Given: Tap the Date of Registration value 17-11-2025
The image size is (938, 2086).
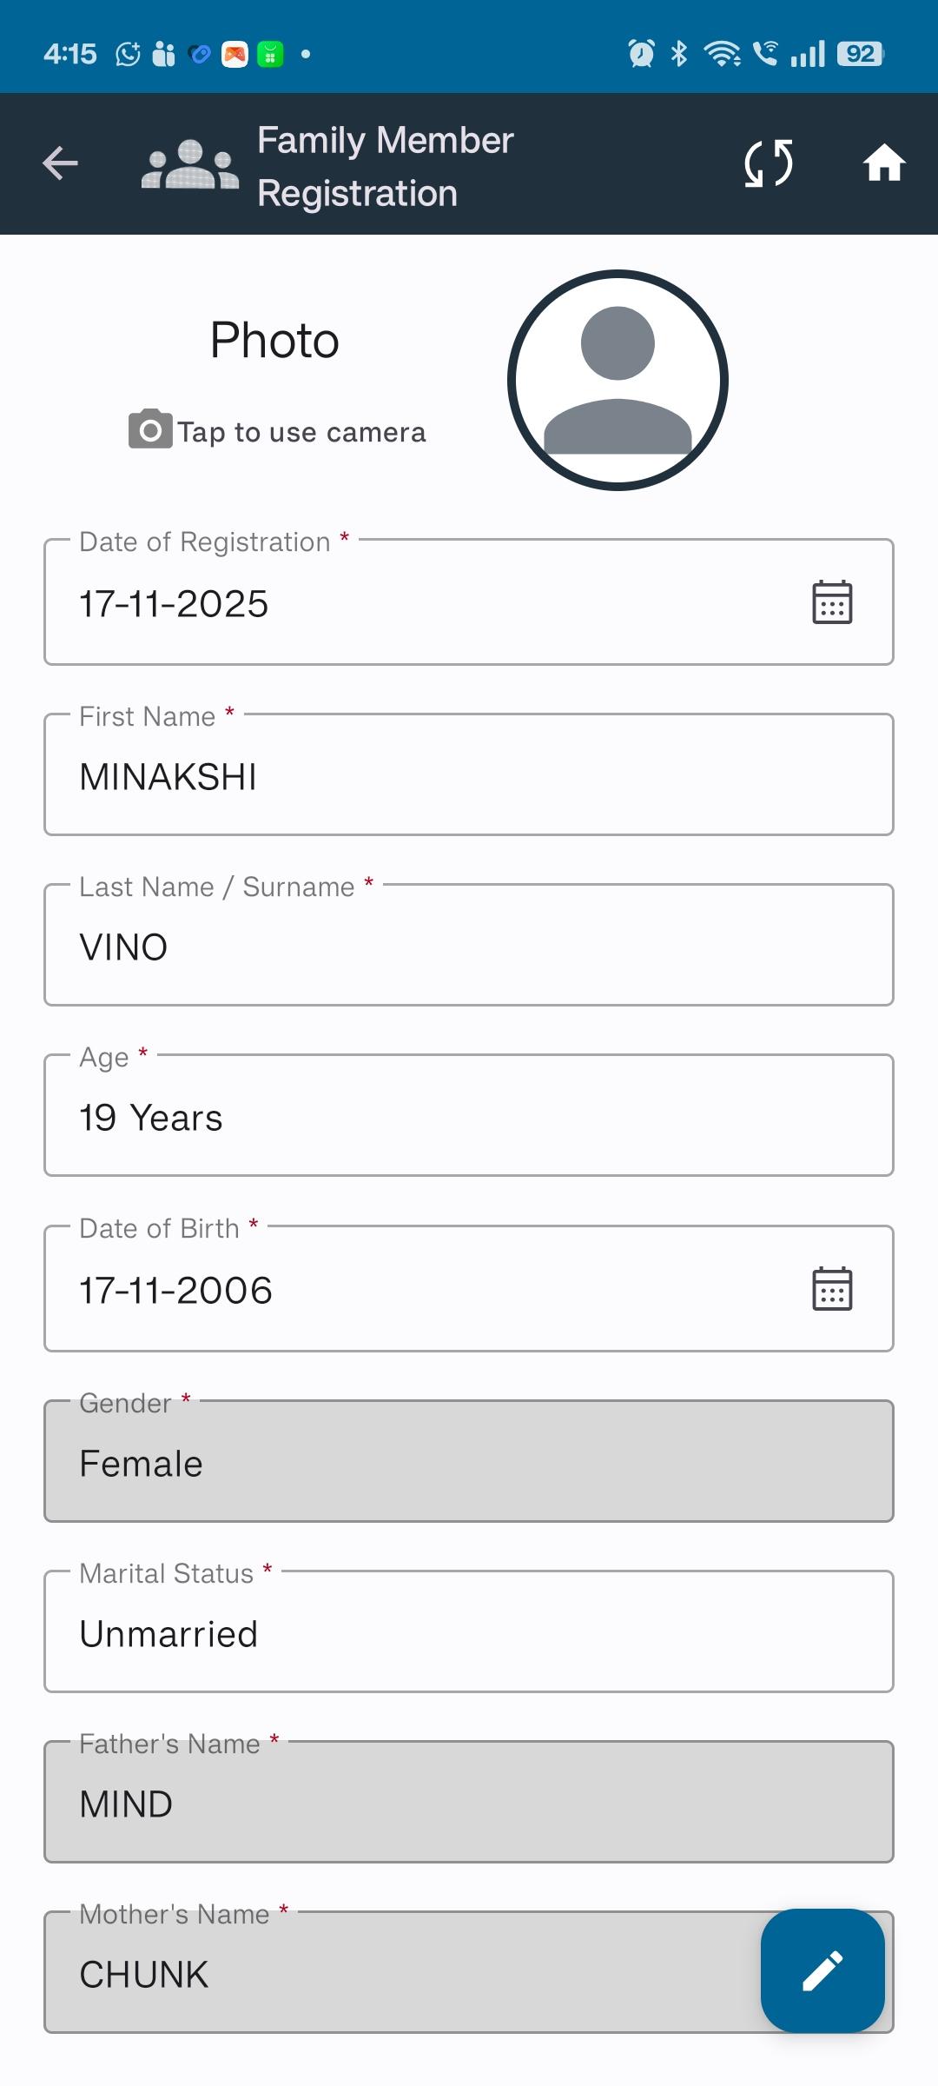Looking at the screenshot, I should 174,604.
